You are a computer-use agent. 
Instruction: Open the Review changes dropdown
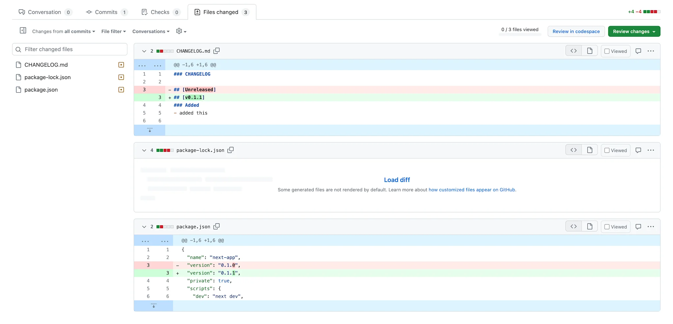click(634, 31)
